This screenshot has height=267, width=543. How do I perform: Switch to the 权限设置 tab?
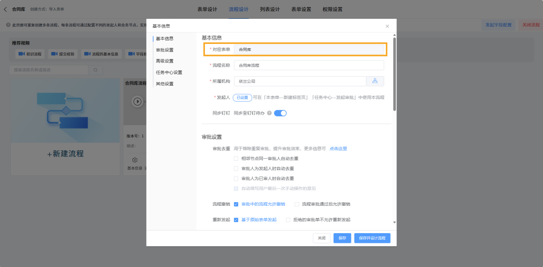click(333, 9)
